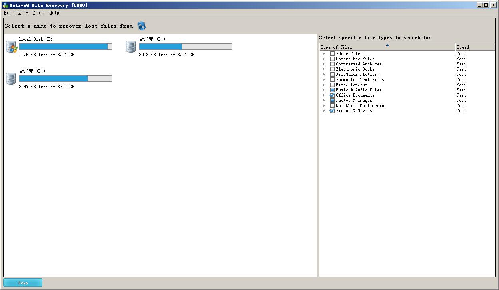This screenshot has height=290, width=499.
Task: Select the QuickTime Multimedia row label
Action: click(x=360, y=106)
